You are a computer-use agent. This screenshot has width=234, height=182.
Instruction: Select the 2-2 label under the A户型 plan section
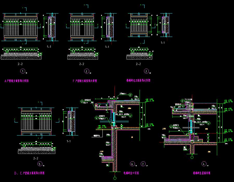click(x=20, y=64)
